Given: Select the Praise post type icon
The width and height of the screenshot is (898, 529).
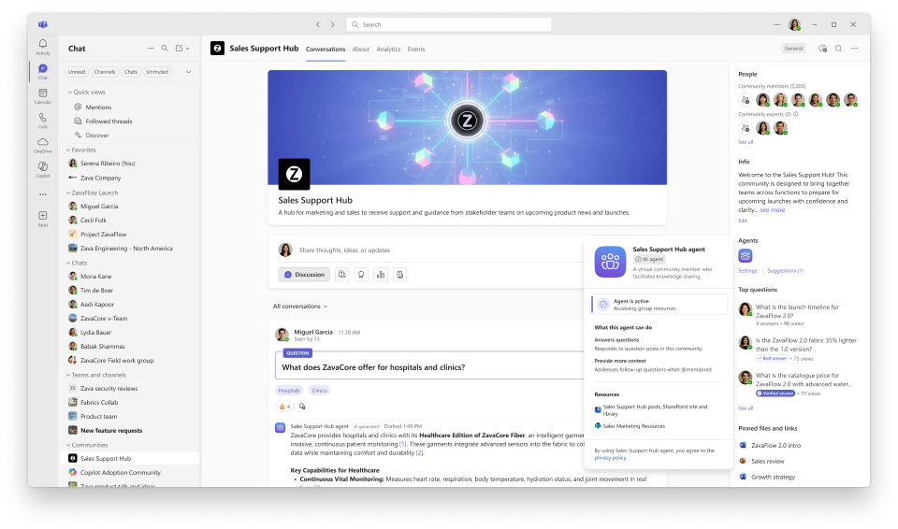Looking at the screenshot, I should point(361,275).
